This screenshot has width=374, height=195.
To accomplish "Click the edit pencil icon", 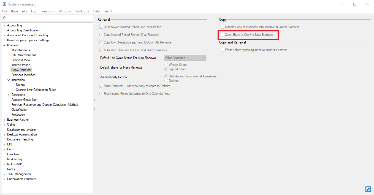I will click(x=368, y=189).
